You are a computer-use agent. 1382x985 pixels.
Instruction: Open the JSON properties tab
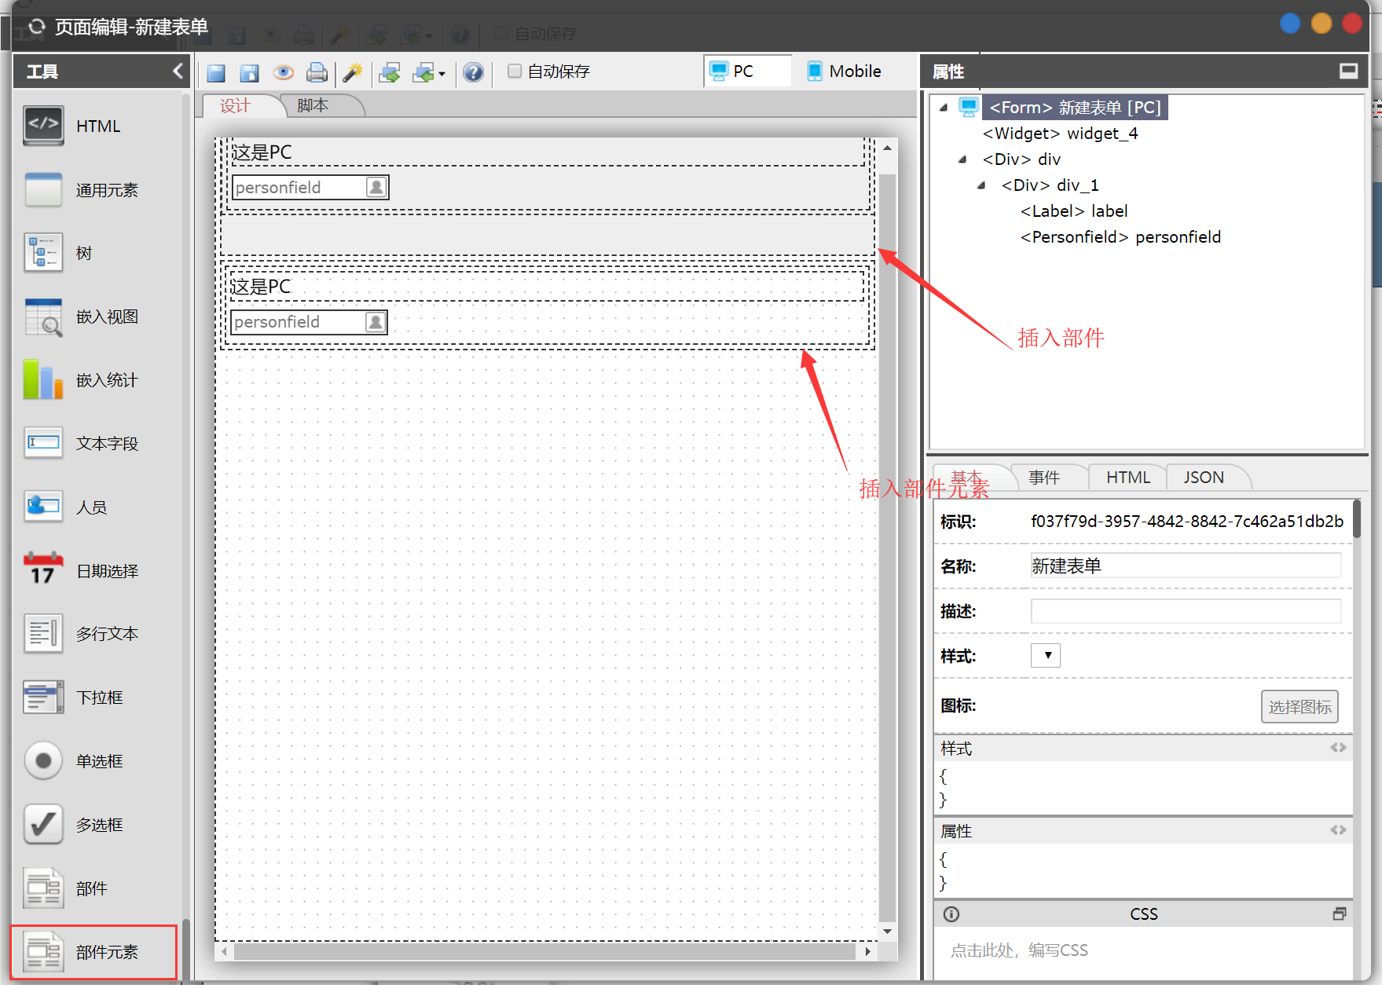coord(1204,477)
